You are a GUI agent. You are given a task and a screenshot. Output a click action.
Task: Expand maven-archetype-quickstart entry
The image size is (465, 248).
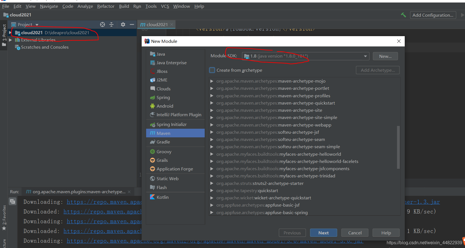point(212,103)
